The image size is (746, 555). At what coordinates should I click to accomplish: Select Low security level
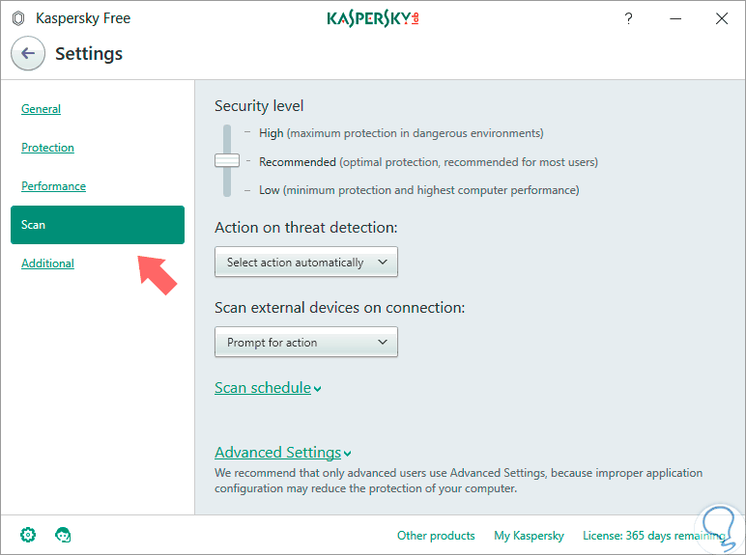pos(270,190)
